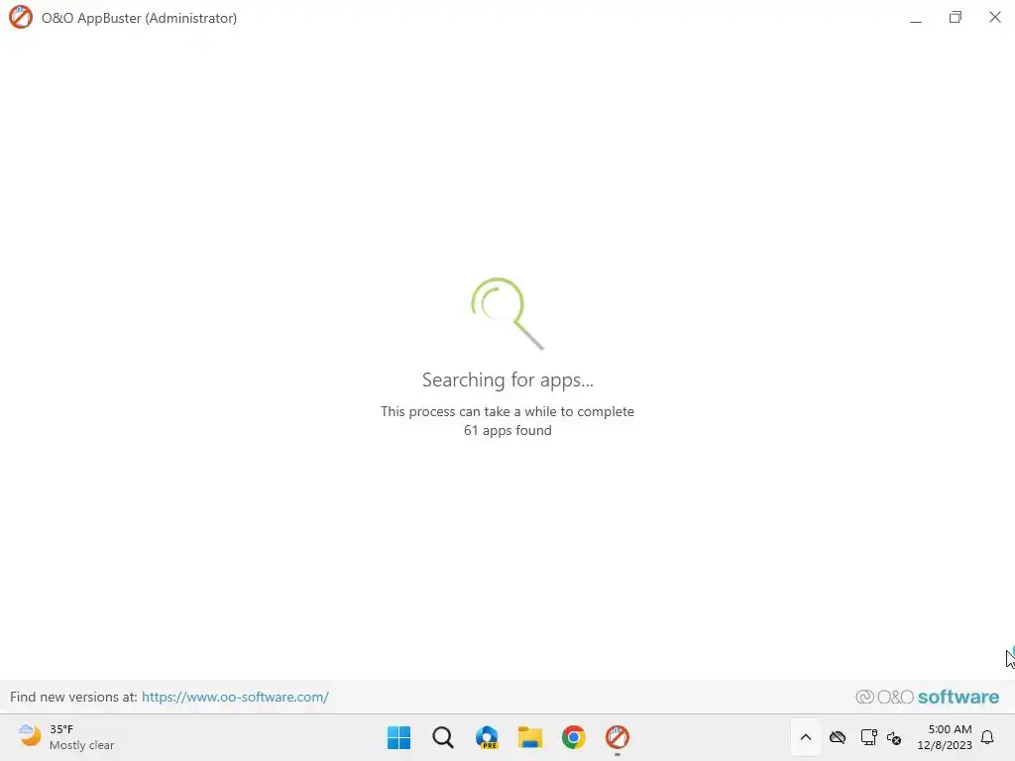The width and height of the screenshot is (1015, 761).
Task: Click the O&O software brand logo
Action: click(927, 697)
